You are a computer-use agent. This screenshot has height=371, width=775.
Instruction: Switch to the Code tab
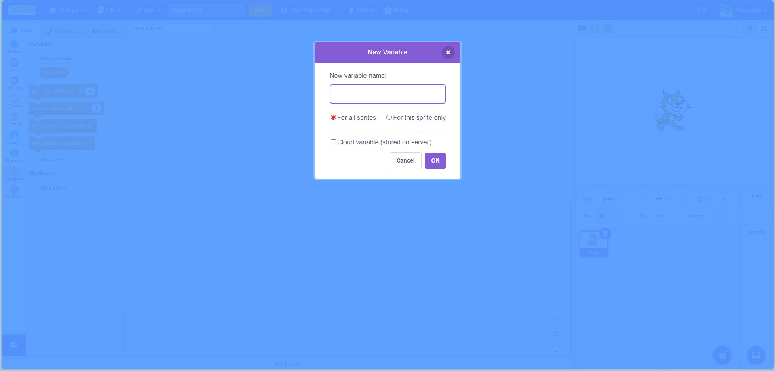pos(21,30)
